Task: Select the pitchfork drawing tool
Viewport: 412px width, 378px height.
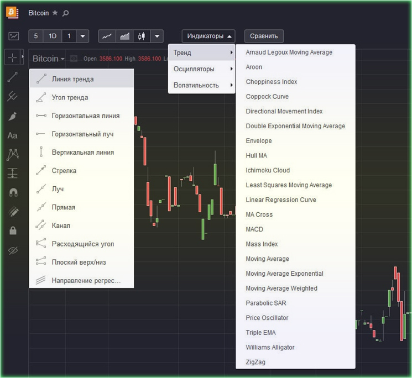Action: tap(12, 97)
